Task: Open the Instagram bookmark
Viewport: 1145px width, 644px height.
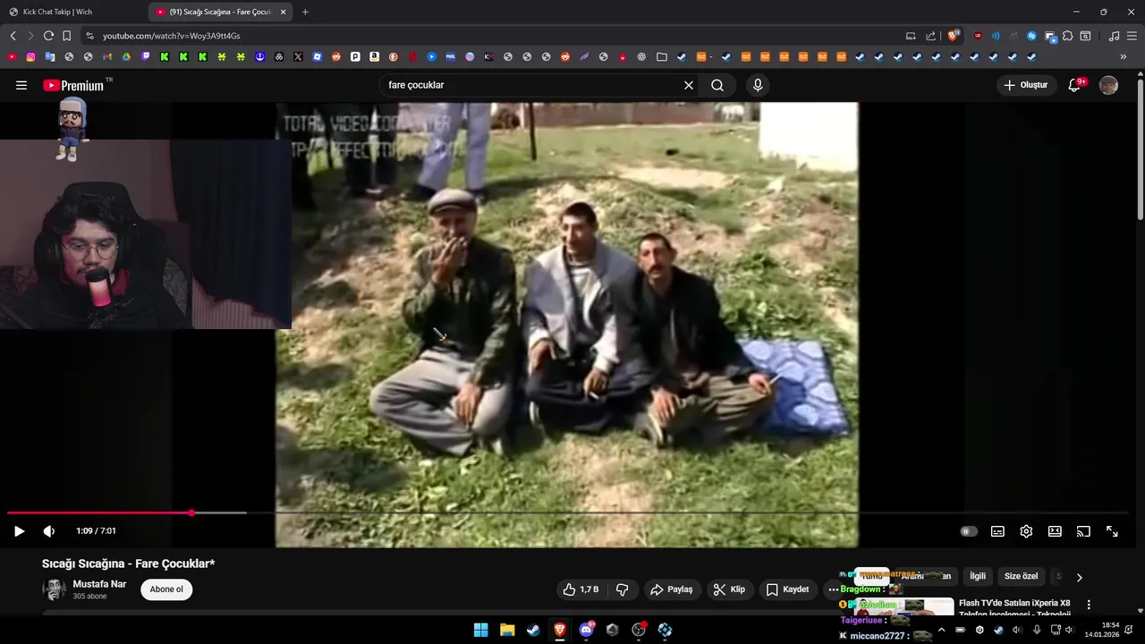Action: coord(30,56)
